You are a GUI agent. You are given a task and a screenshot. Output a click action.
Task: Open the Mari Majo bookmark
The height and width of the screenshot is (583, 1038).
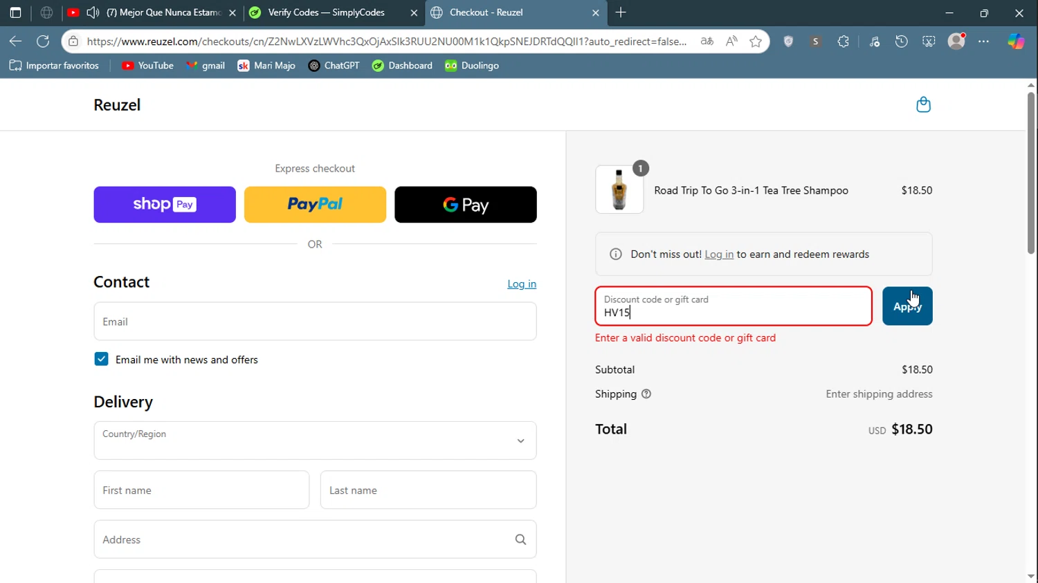click(x=266, y=66)
